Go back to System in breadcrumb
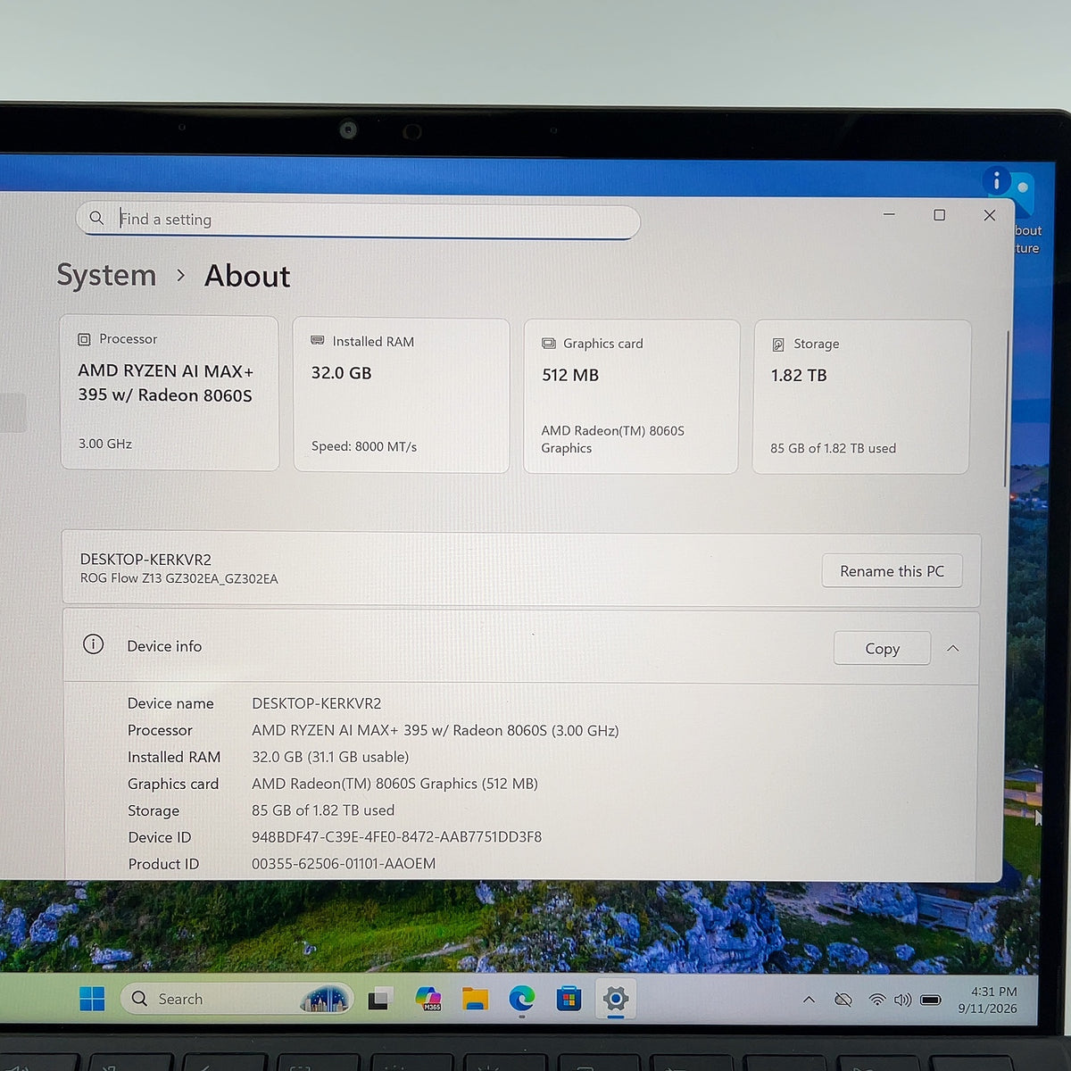1071x1071 pixels. click(x=106, y=275)
